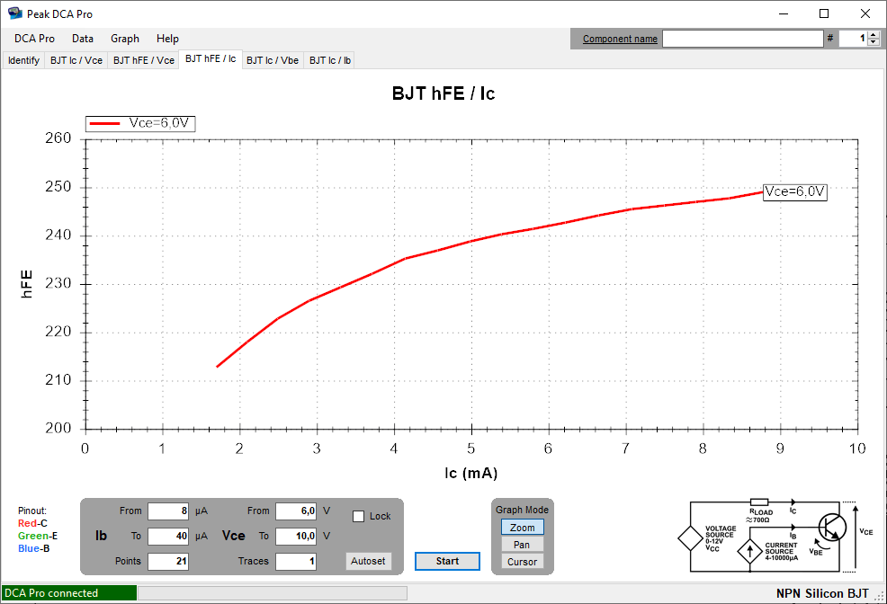Switch to the BJT Ic / Vce tab

(x=76, y=60)
